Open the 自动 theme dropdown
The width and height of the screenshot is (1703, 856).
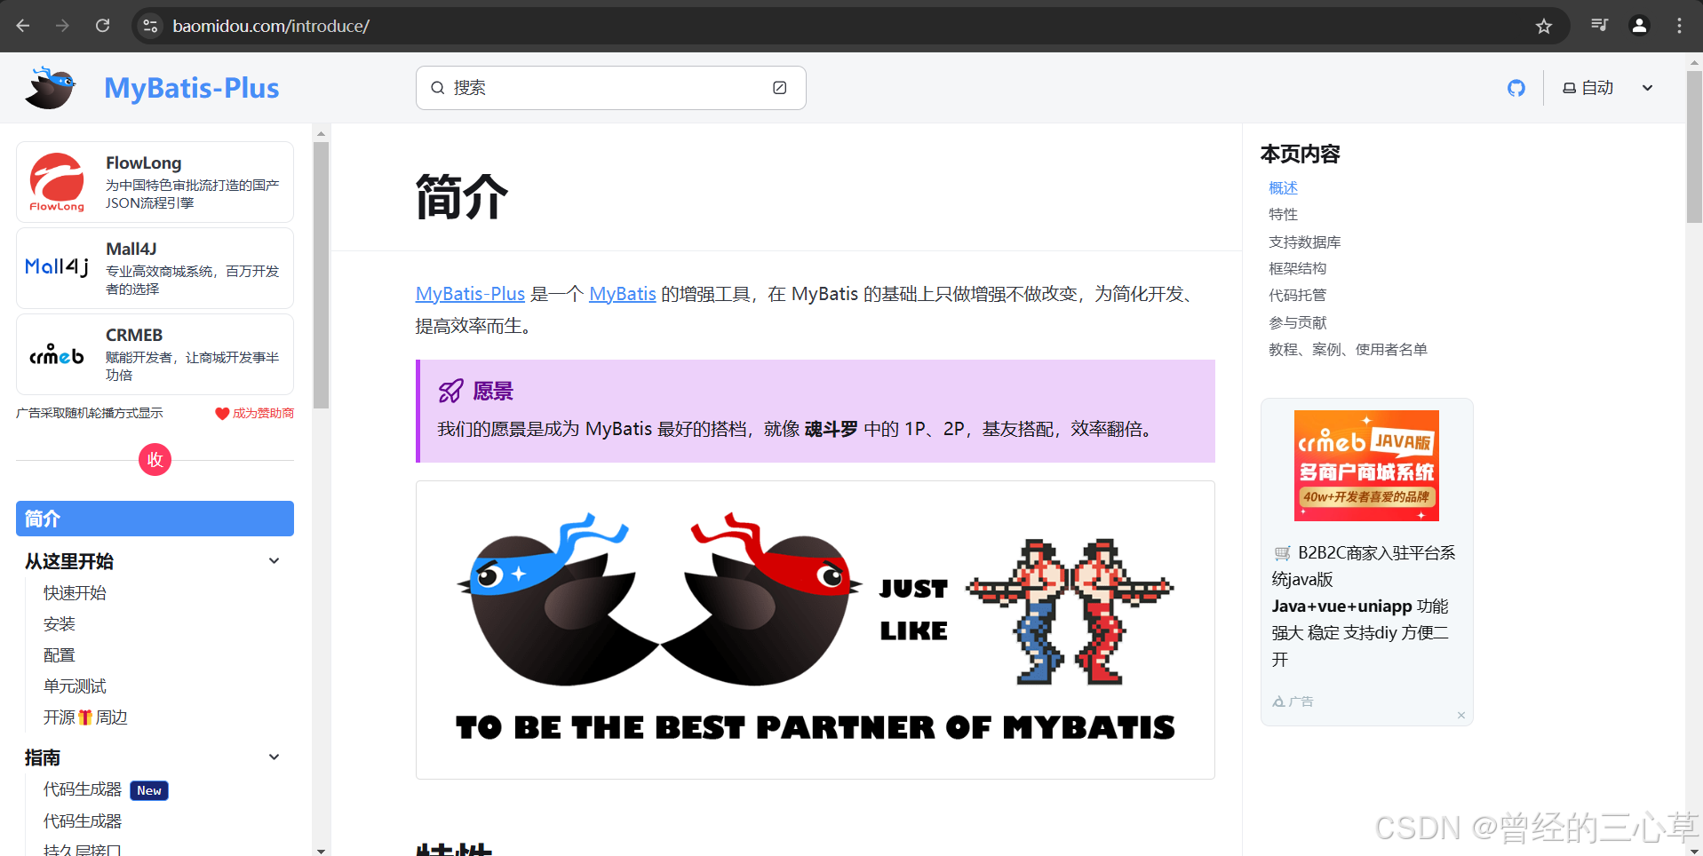1609,88
